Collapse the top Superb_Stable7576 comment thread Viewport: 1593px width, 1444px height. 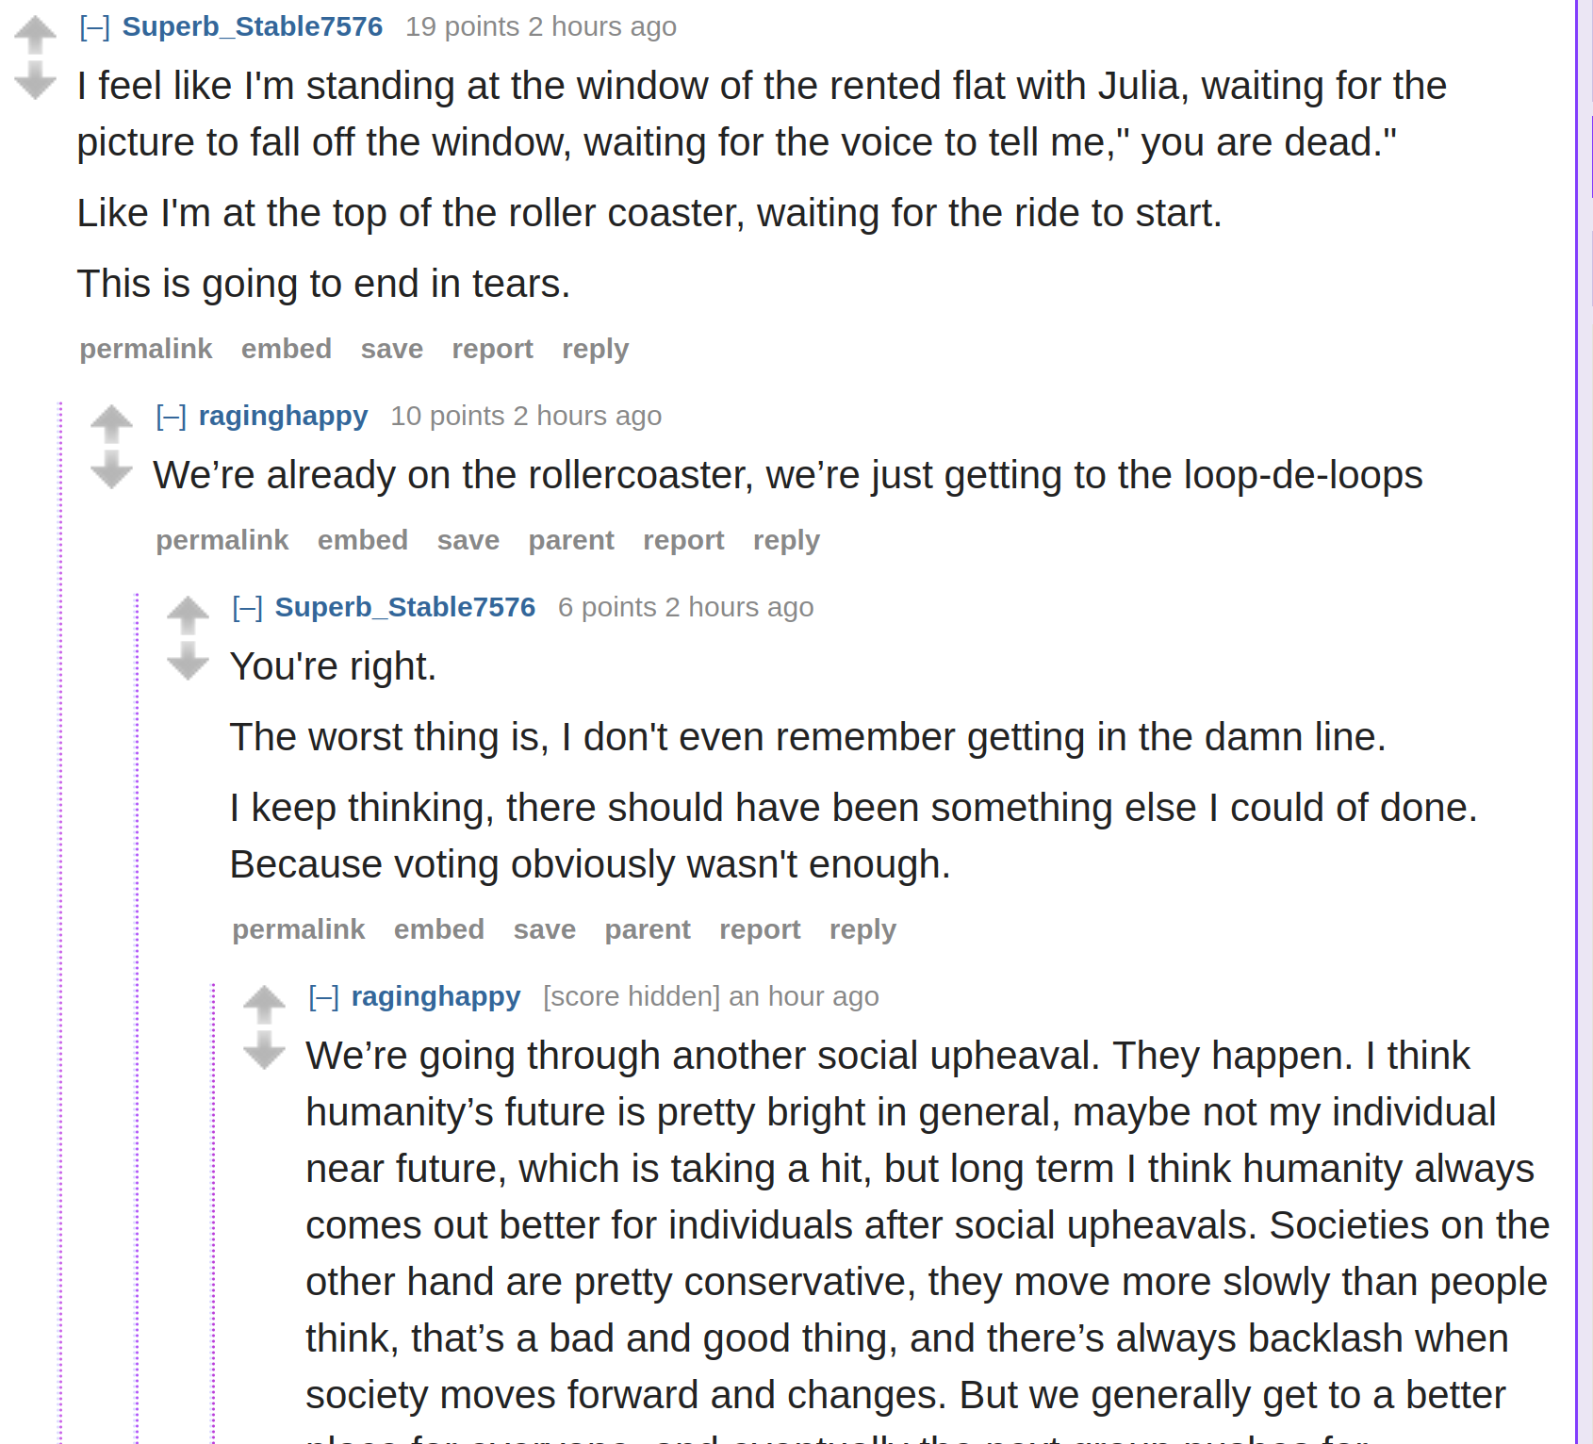(95, 27)
